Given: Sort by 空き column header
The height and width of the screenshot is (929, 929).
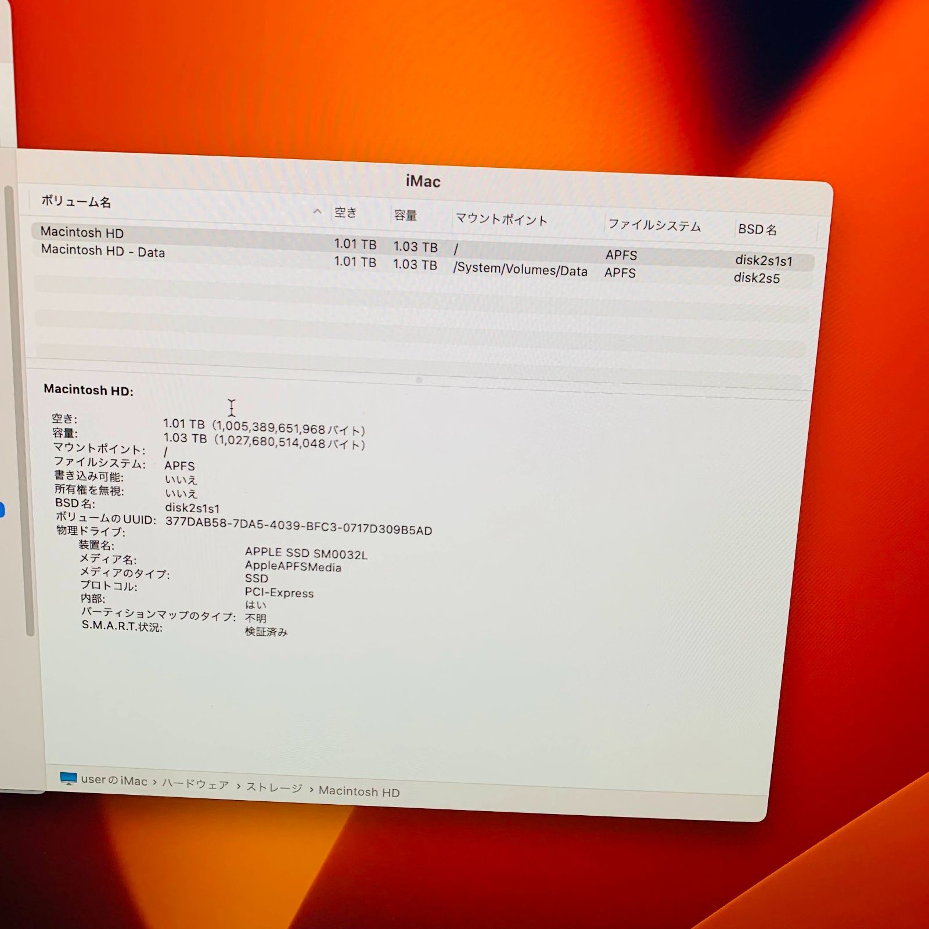Looking at the screenshot, I should (345, 213).
